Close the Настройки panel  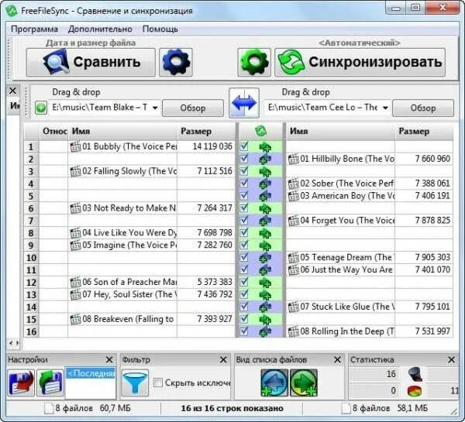109,360
